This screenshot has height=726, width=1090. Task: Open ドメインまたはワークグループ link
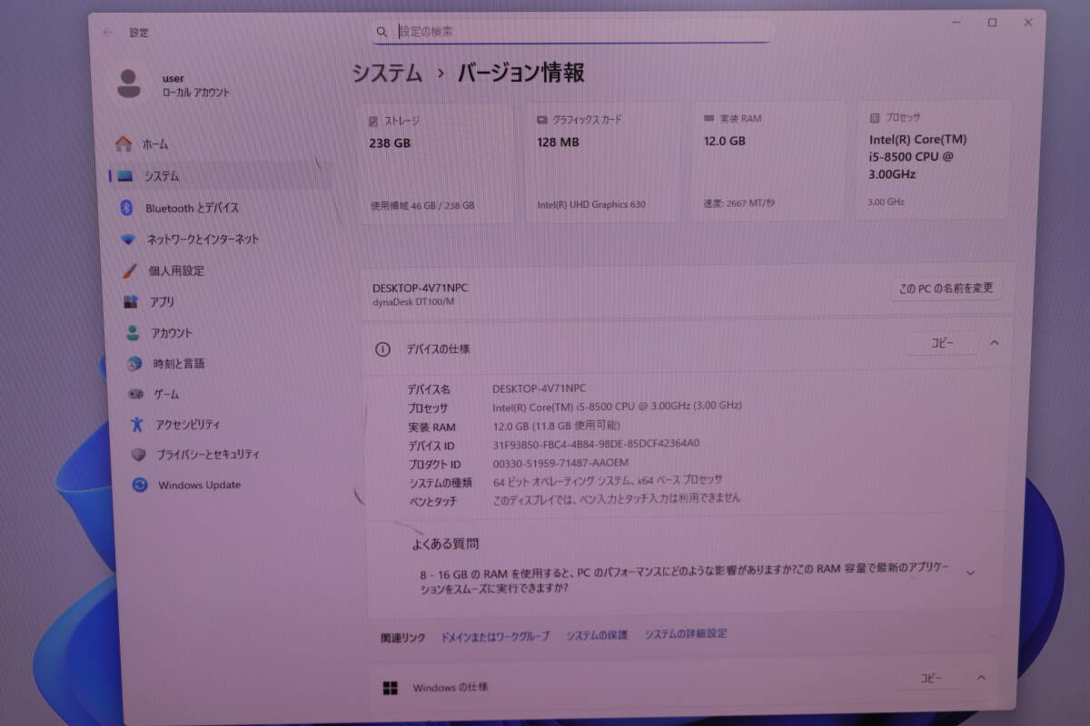tap(495, 636)
